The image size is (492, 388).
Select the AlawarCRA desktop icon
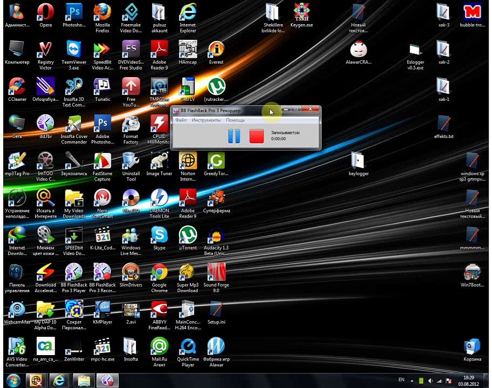pos(358,52)
